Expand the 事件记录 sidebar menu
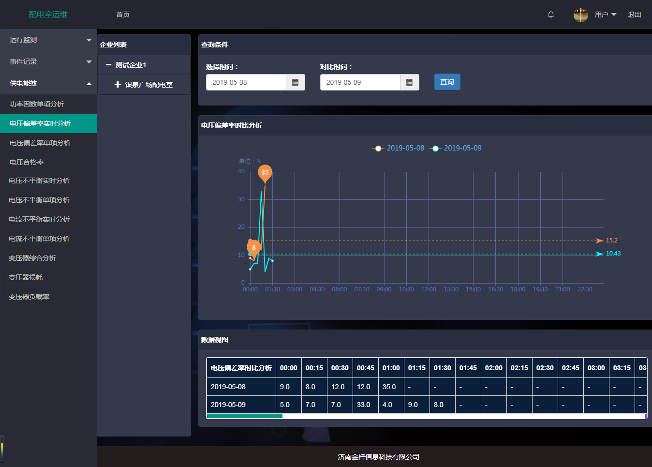The image size is (652, 467). [48, 61]
